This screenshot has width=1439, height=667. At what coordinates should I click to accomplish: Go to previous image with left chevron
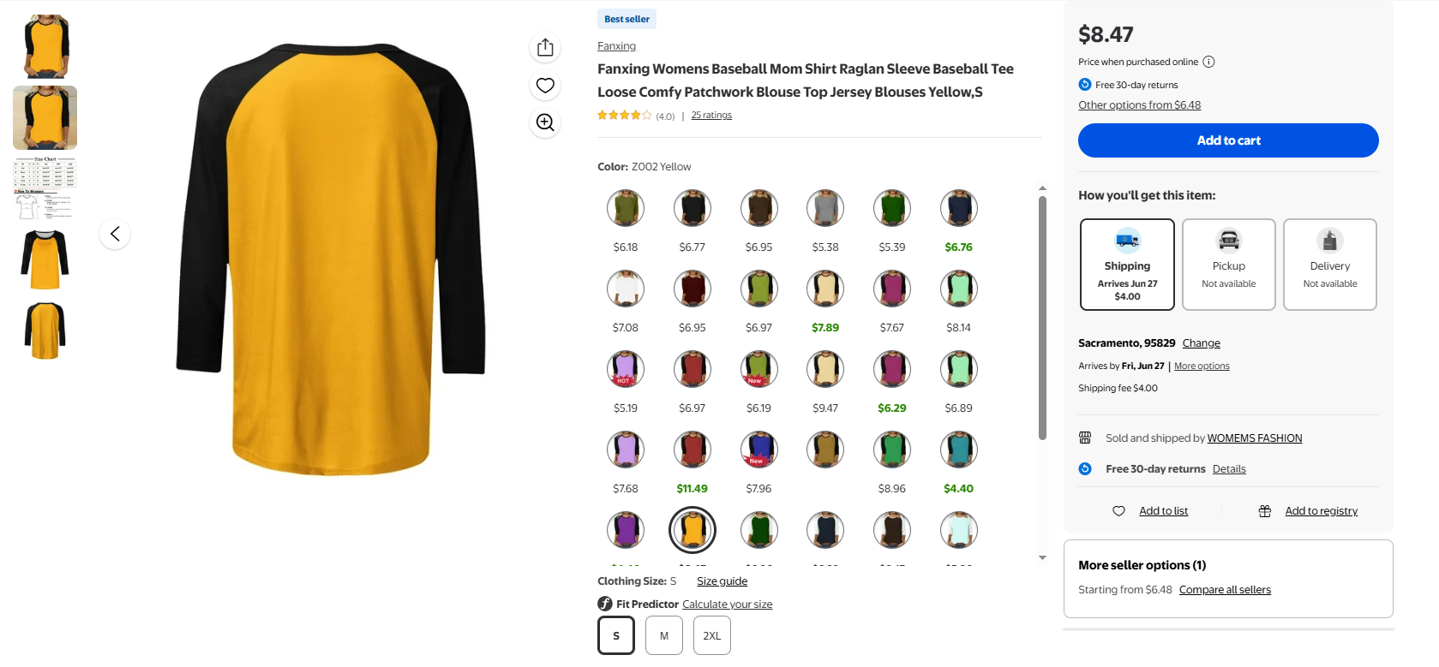[115, 234]
